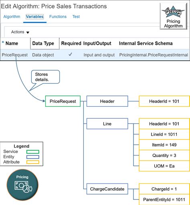The height and width of the screenshot is (205, 190).
Task: Click the Data Type column header
Action: [x=43, y=44]
